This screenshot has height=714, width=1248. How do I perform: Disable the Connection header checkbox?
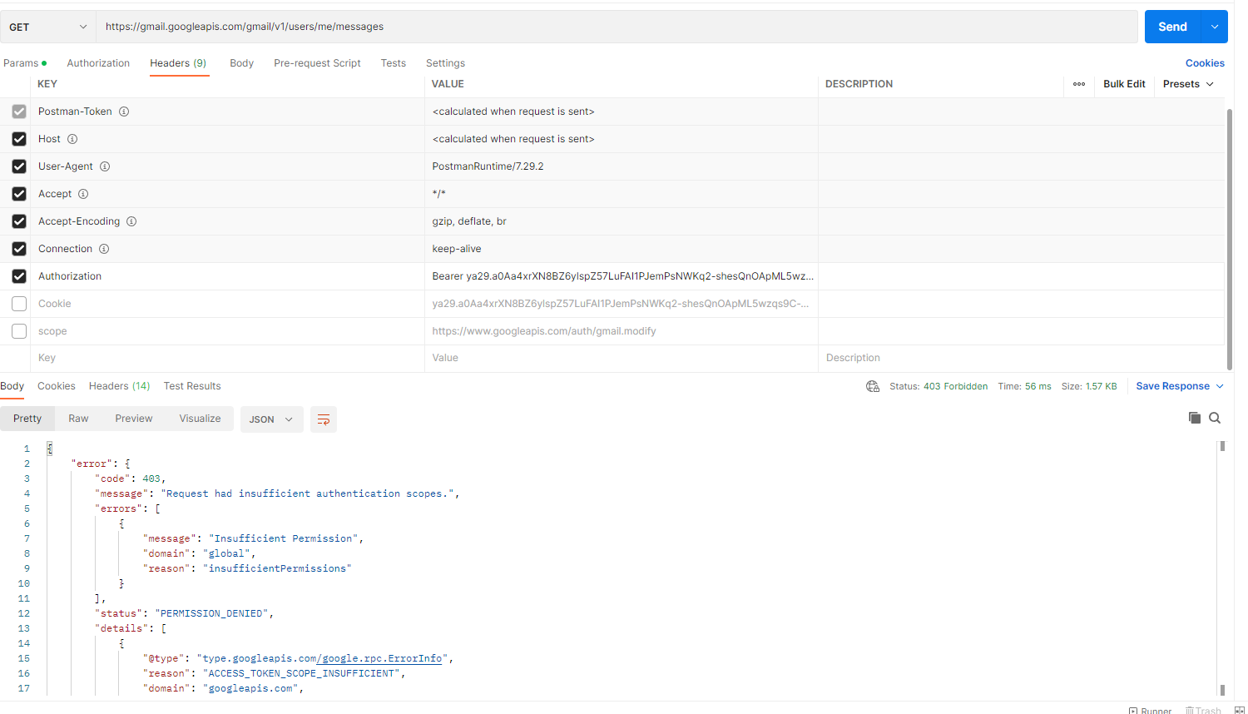19,249
